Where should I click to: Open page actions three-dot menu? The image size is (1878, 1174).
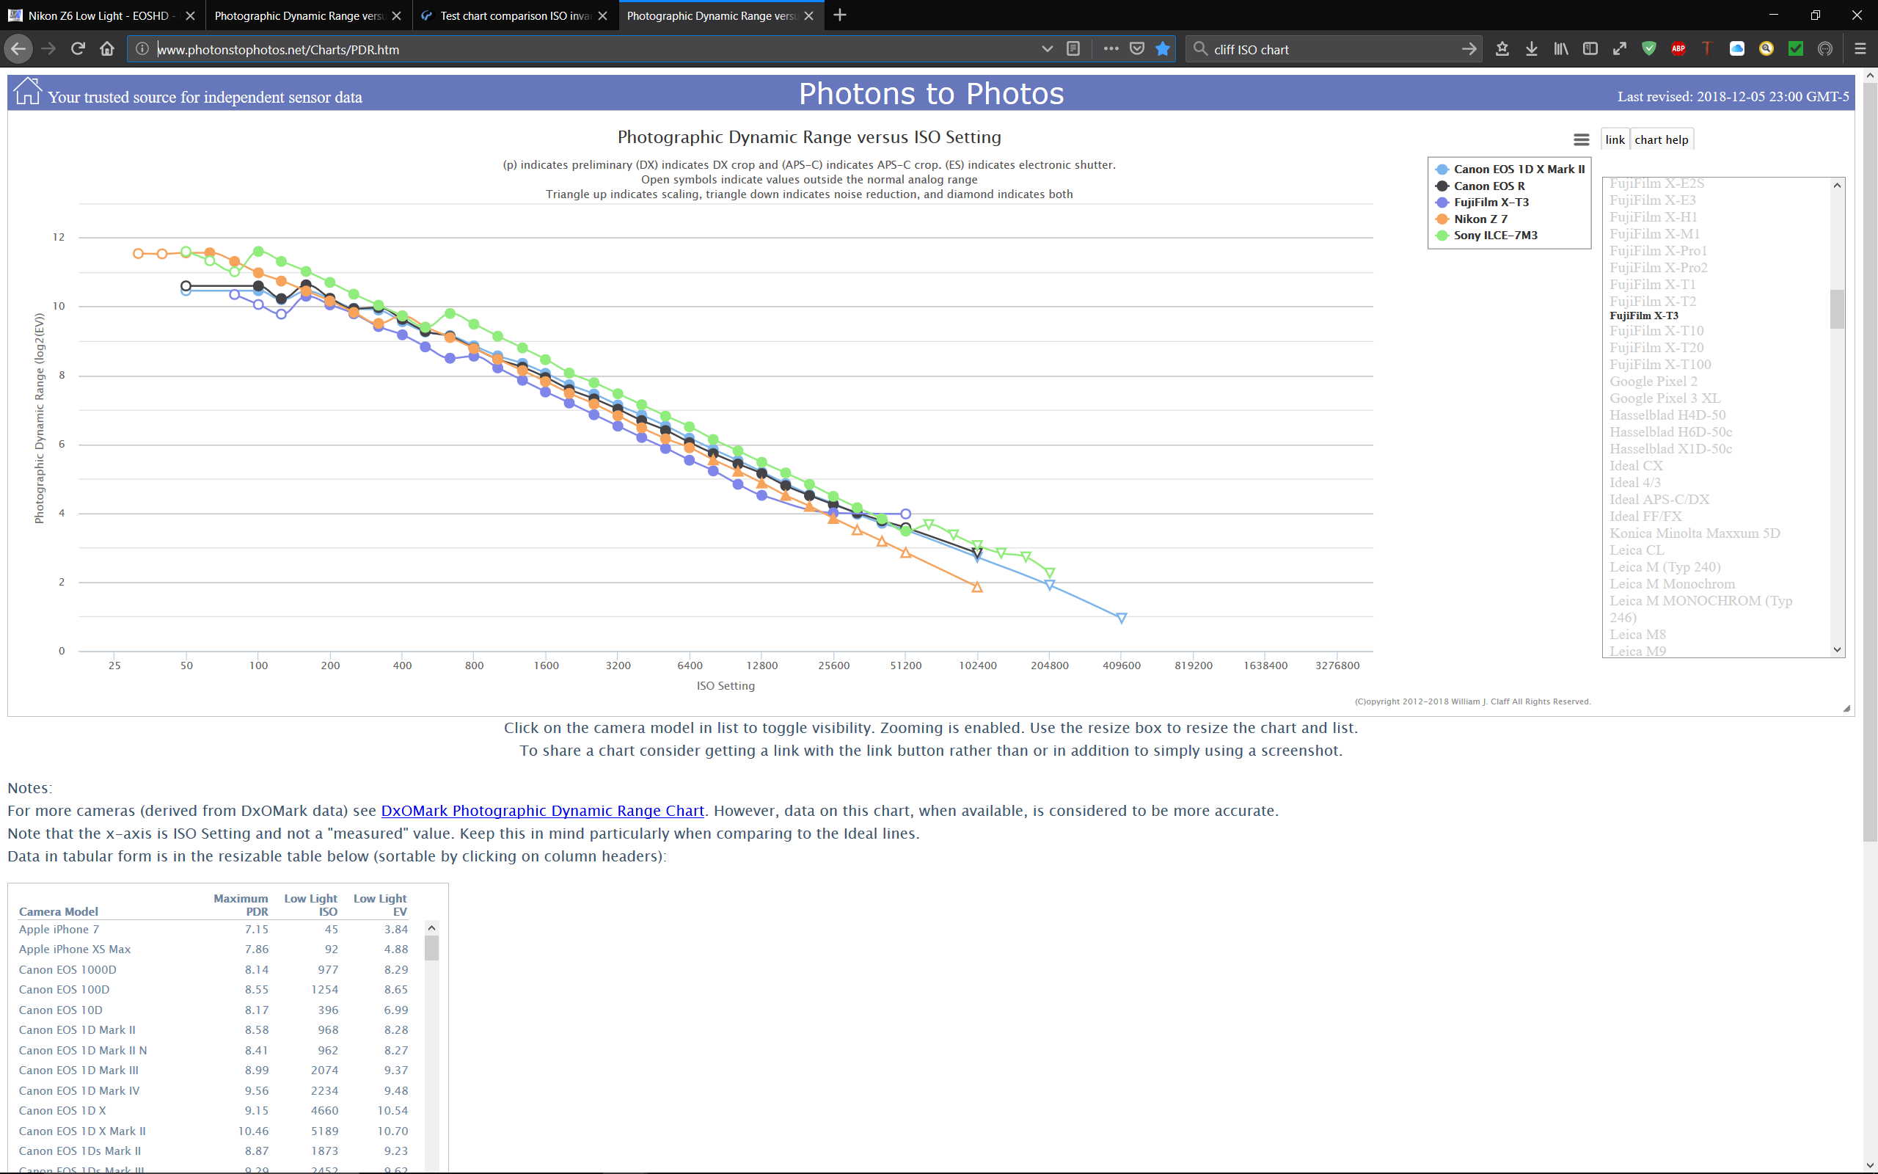(1111, 49)
